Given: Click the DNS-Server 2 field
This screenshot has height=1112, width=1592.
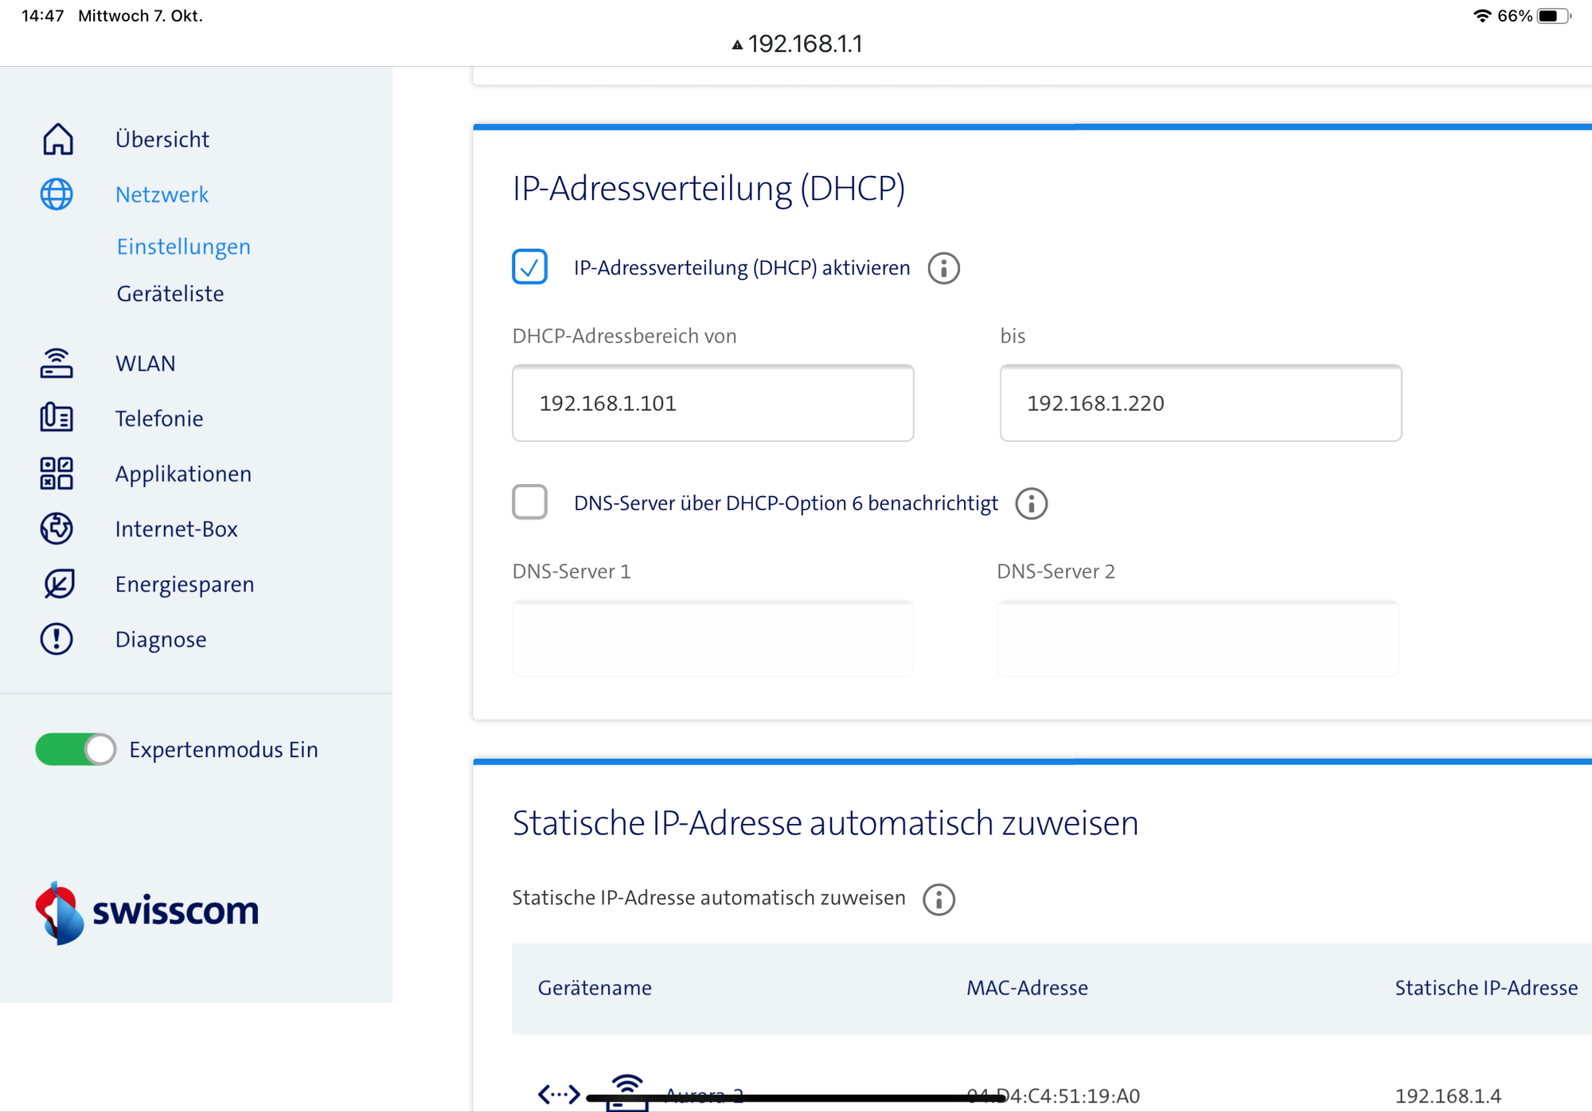Looking at the screenshot, I should pos(1197,638).
